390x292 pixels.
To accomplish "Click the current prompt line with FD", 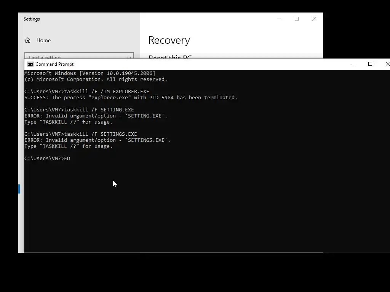I will coord(47,159).
